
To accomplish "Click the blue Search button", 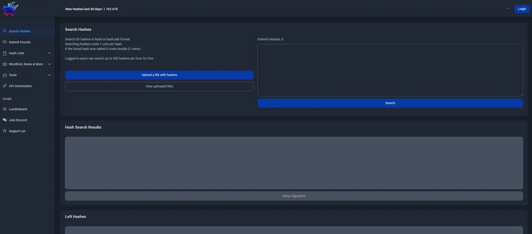I will pos(390,103).
